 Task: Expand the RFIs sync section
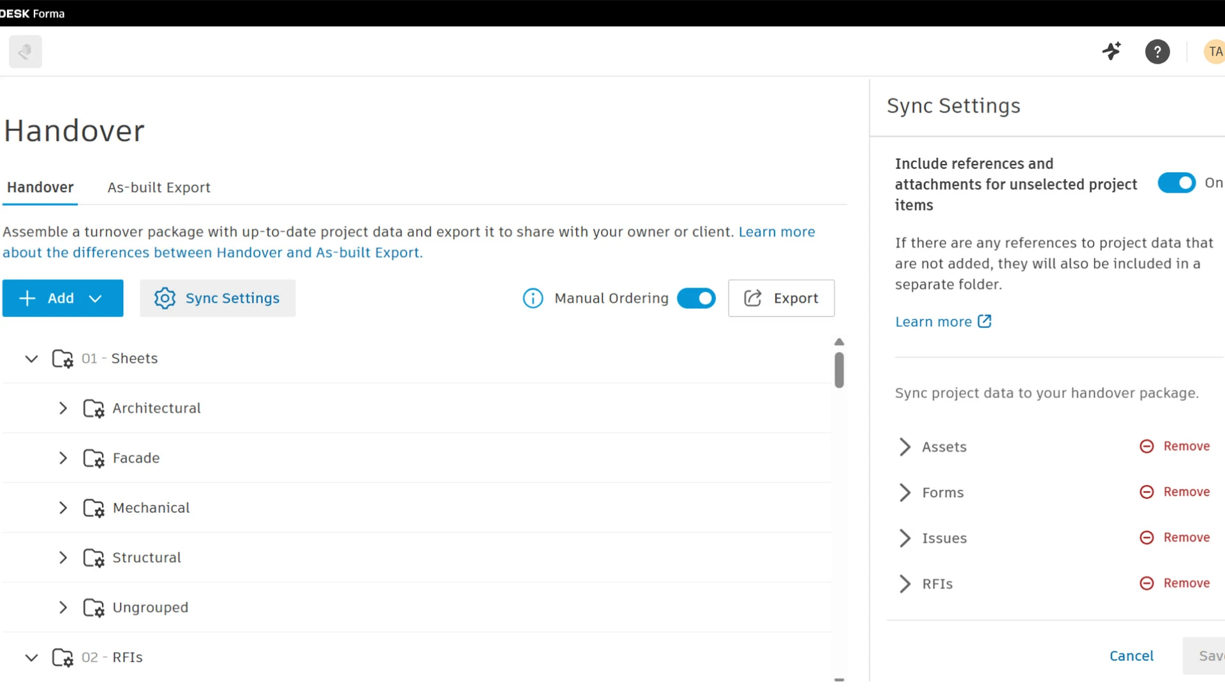905,584
